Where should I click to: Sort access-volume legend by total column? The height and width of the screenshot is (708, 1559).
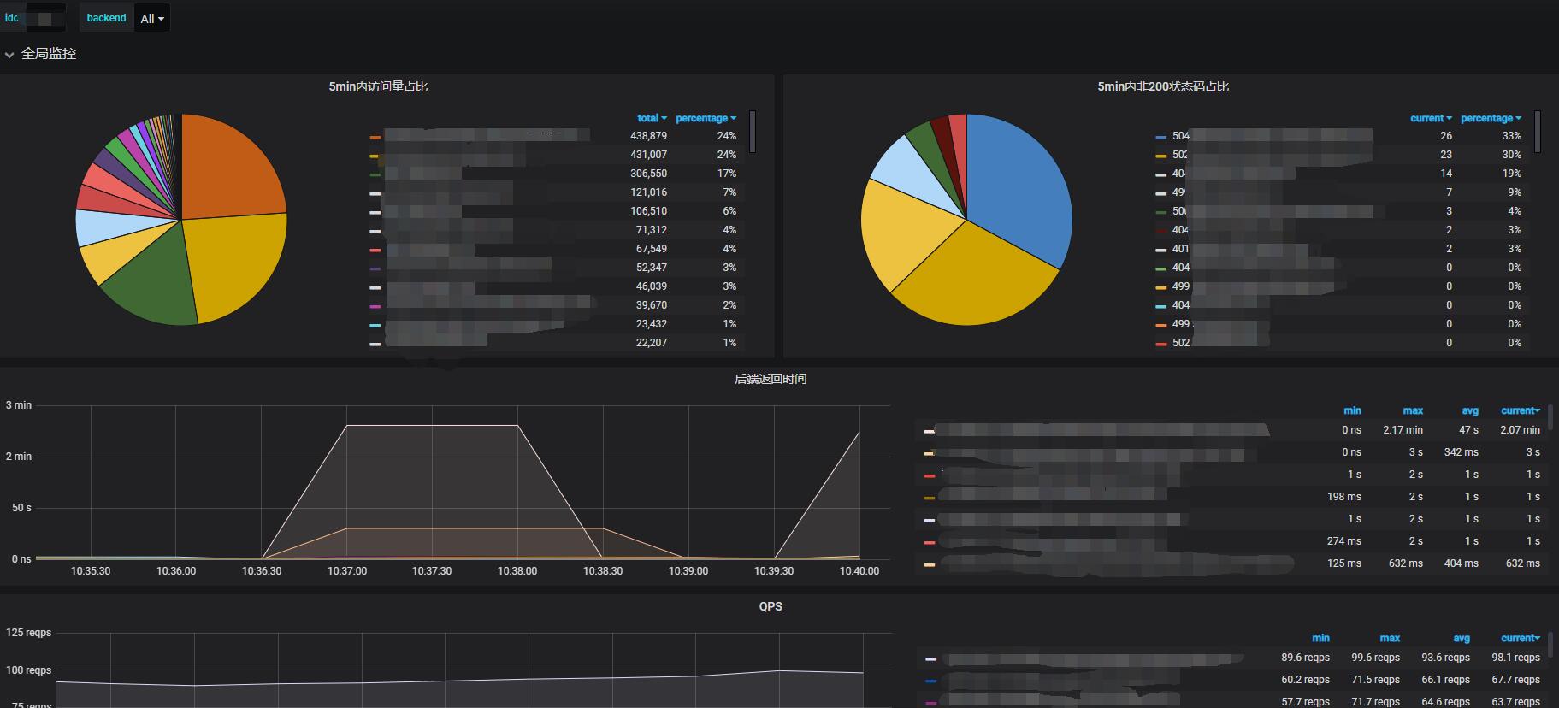[652, 118]
